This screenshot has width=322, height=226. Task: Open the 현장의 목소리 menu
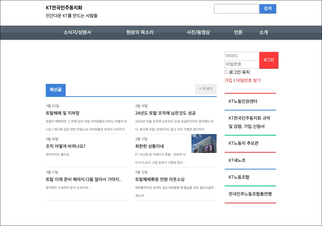click(x=140, y=32)
